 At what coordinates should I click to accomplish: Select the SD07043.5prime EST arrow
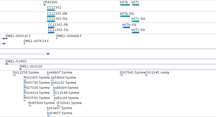(x=121, y=75)
